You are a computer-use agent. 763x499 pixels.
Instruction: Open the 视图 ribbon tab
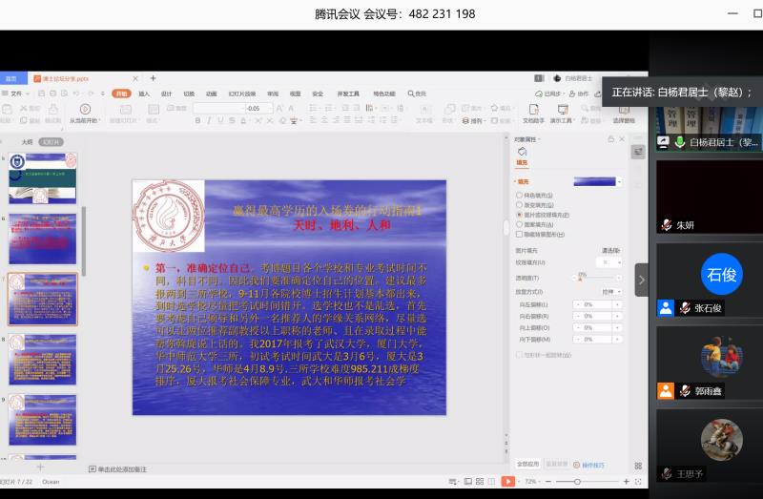[x=295, y=94]
